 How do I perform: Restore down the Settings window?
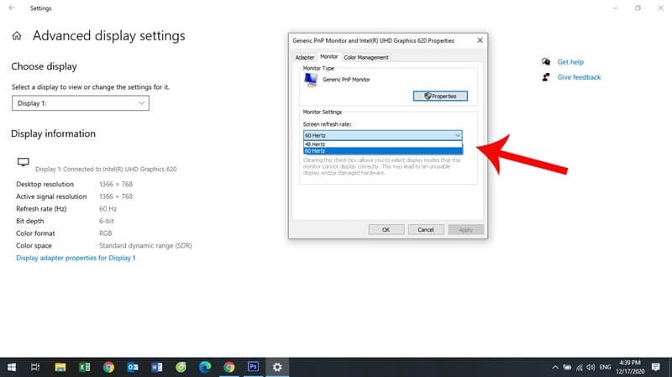coord(638,8)
